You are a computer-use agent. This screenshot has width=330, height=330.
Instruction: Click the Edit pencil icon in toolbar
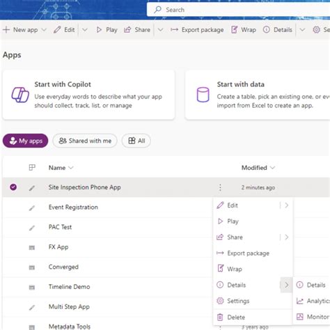pyautogui.click(x=57, y=30)
